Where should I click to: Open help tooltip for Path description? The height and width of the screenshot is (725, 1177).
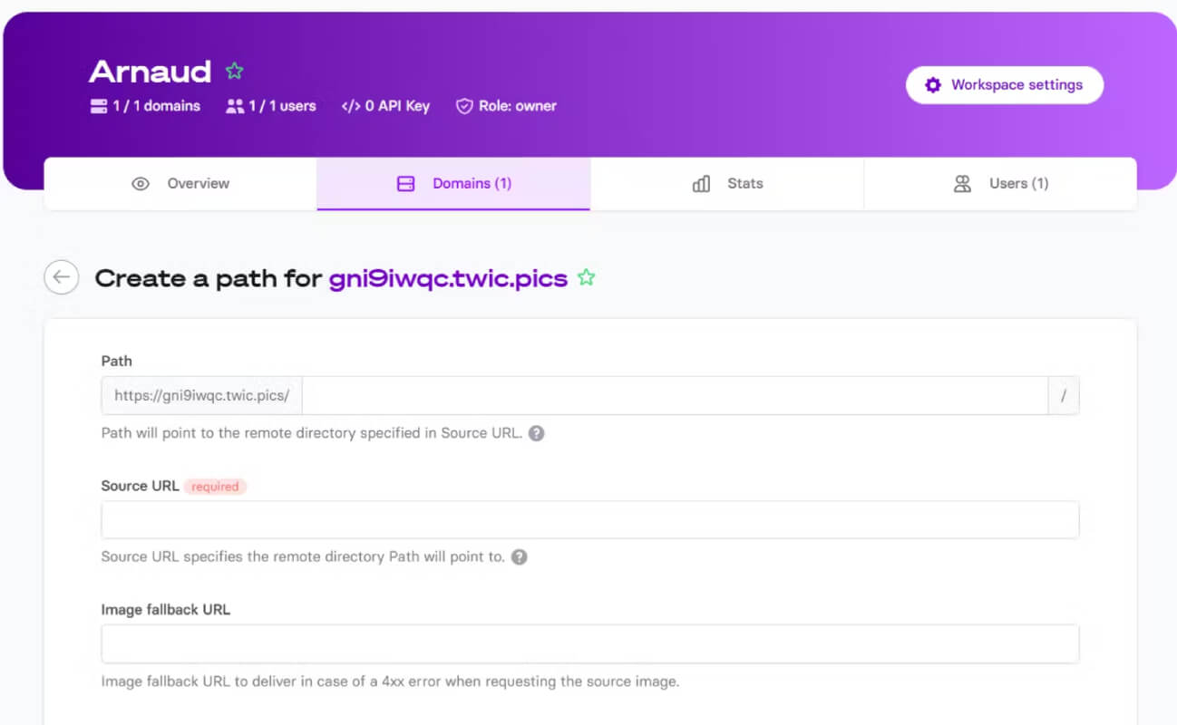(537, 433)
